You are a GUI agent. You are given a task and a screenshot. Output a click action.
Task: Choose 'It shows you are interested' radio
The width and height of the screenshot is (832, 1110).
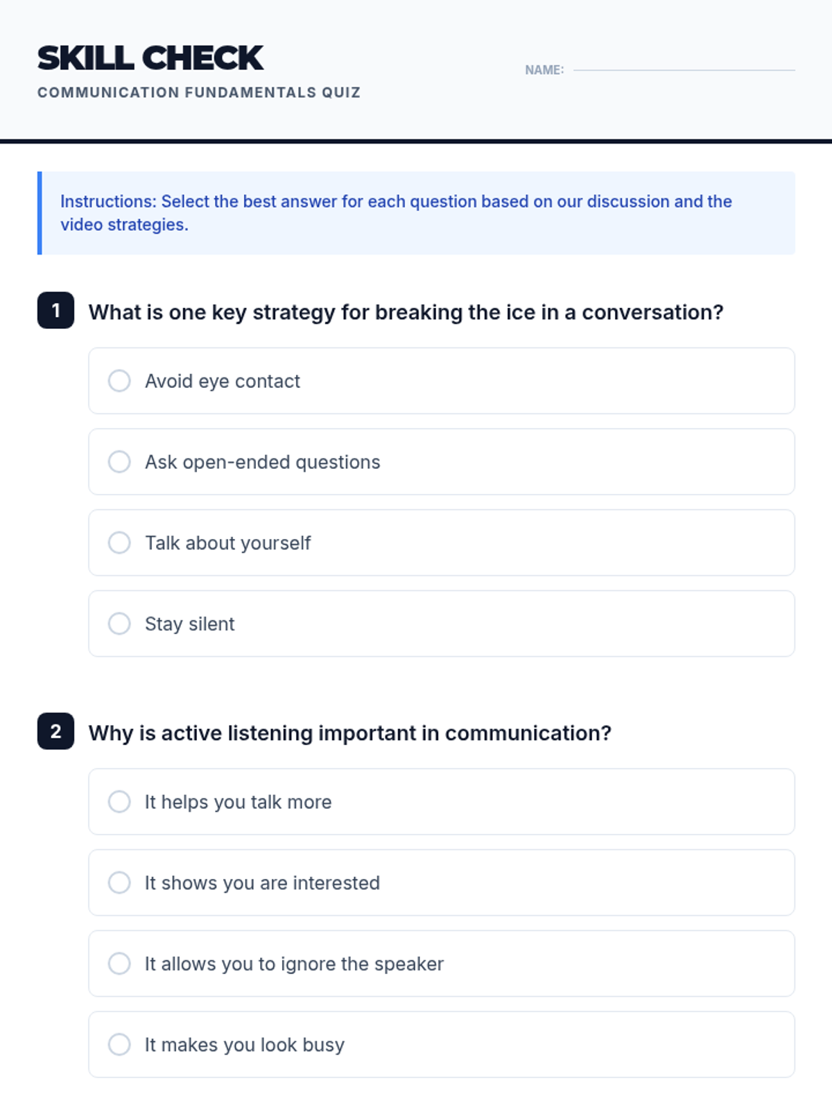click(119, 882)
